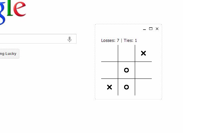The height and width of the screenshot is (133, 213).
Task: Click the tic-tac-toe window's empty title bar
Action: pyautogui.click(x=118, y=29)
